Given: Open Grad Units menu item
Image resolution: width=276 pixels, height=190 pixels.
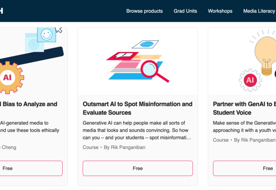Looking at the screenshot, I should coord(185,11).
